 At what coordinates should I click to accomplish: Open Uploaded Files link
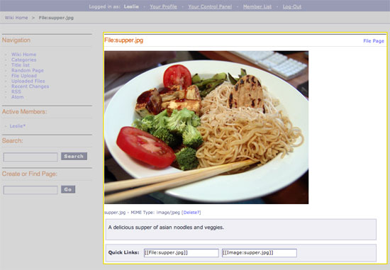28,81
